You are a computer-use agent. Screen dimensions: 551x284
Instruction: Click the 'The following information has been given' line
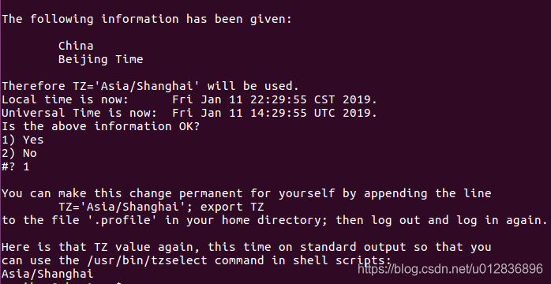point(147,19)
